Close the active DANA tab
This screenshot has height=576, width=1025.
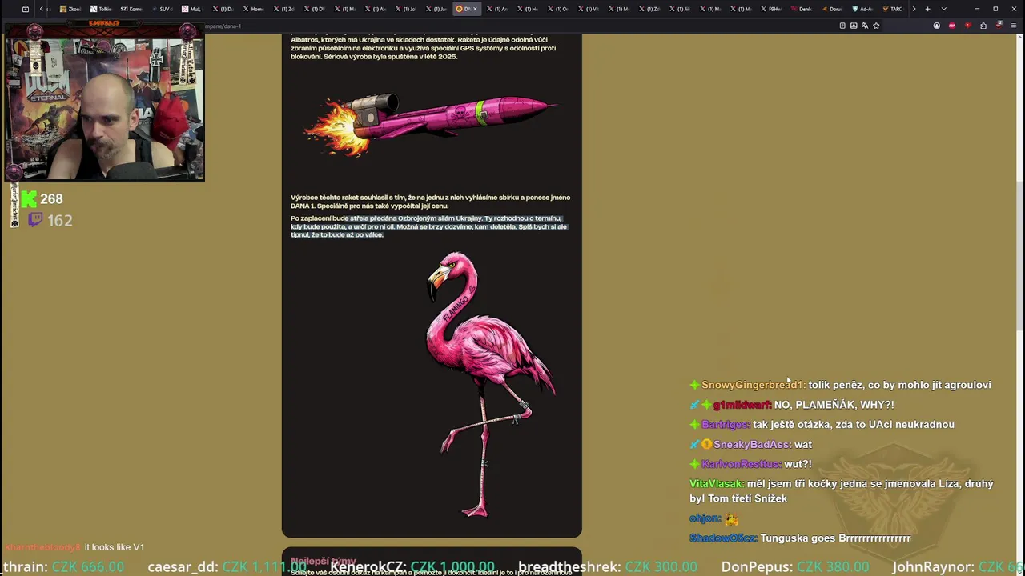click(x=475, y=9)
